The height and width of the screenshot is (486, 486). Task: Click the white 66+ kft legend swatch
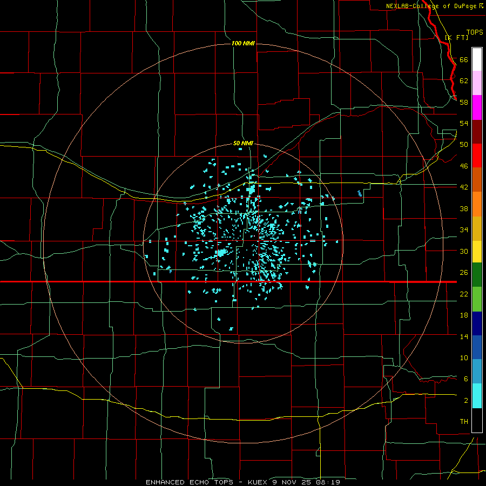(477, 59)
